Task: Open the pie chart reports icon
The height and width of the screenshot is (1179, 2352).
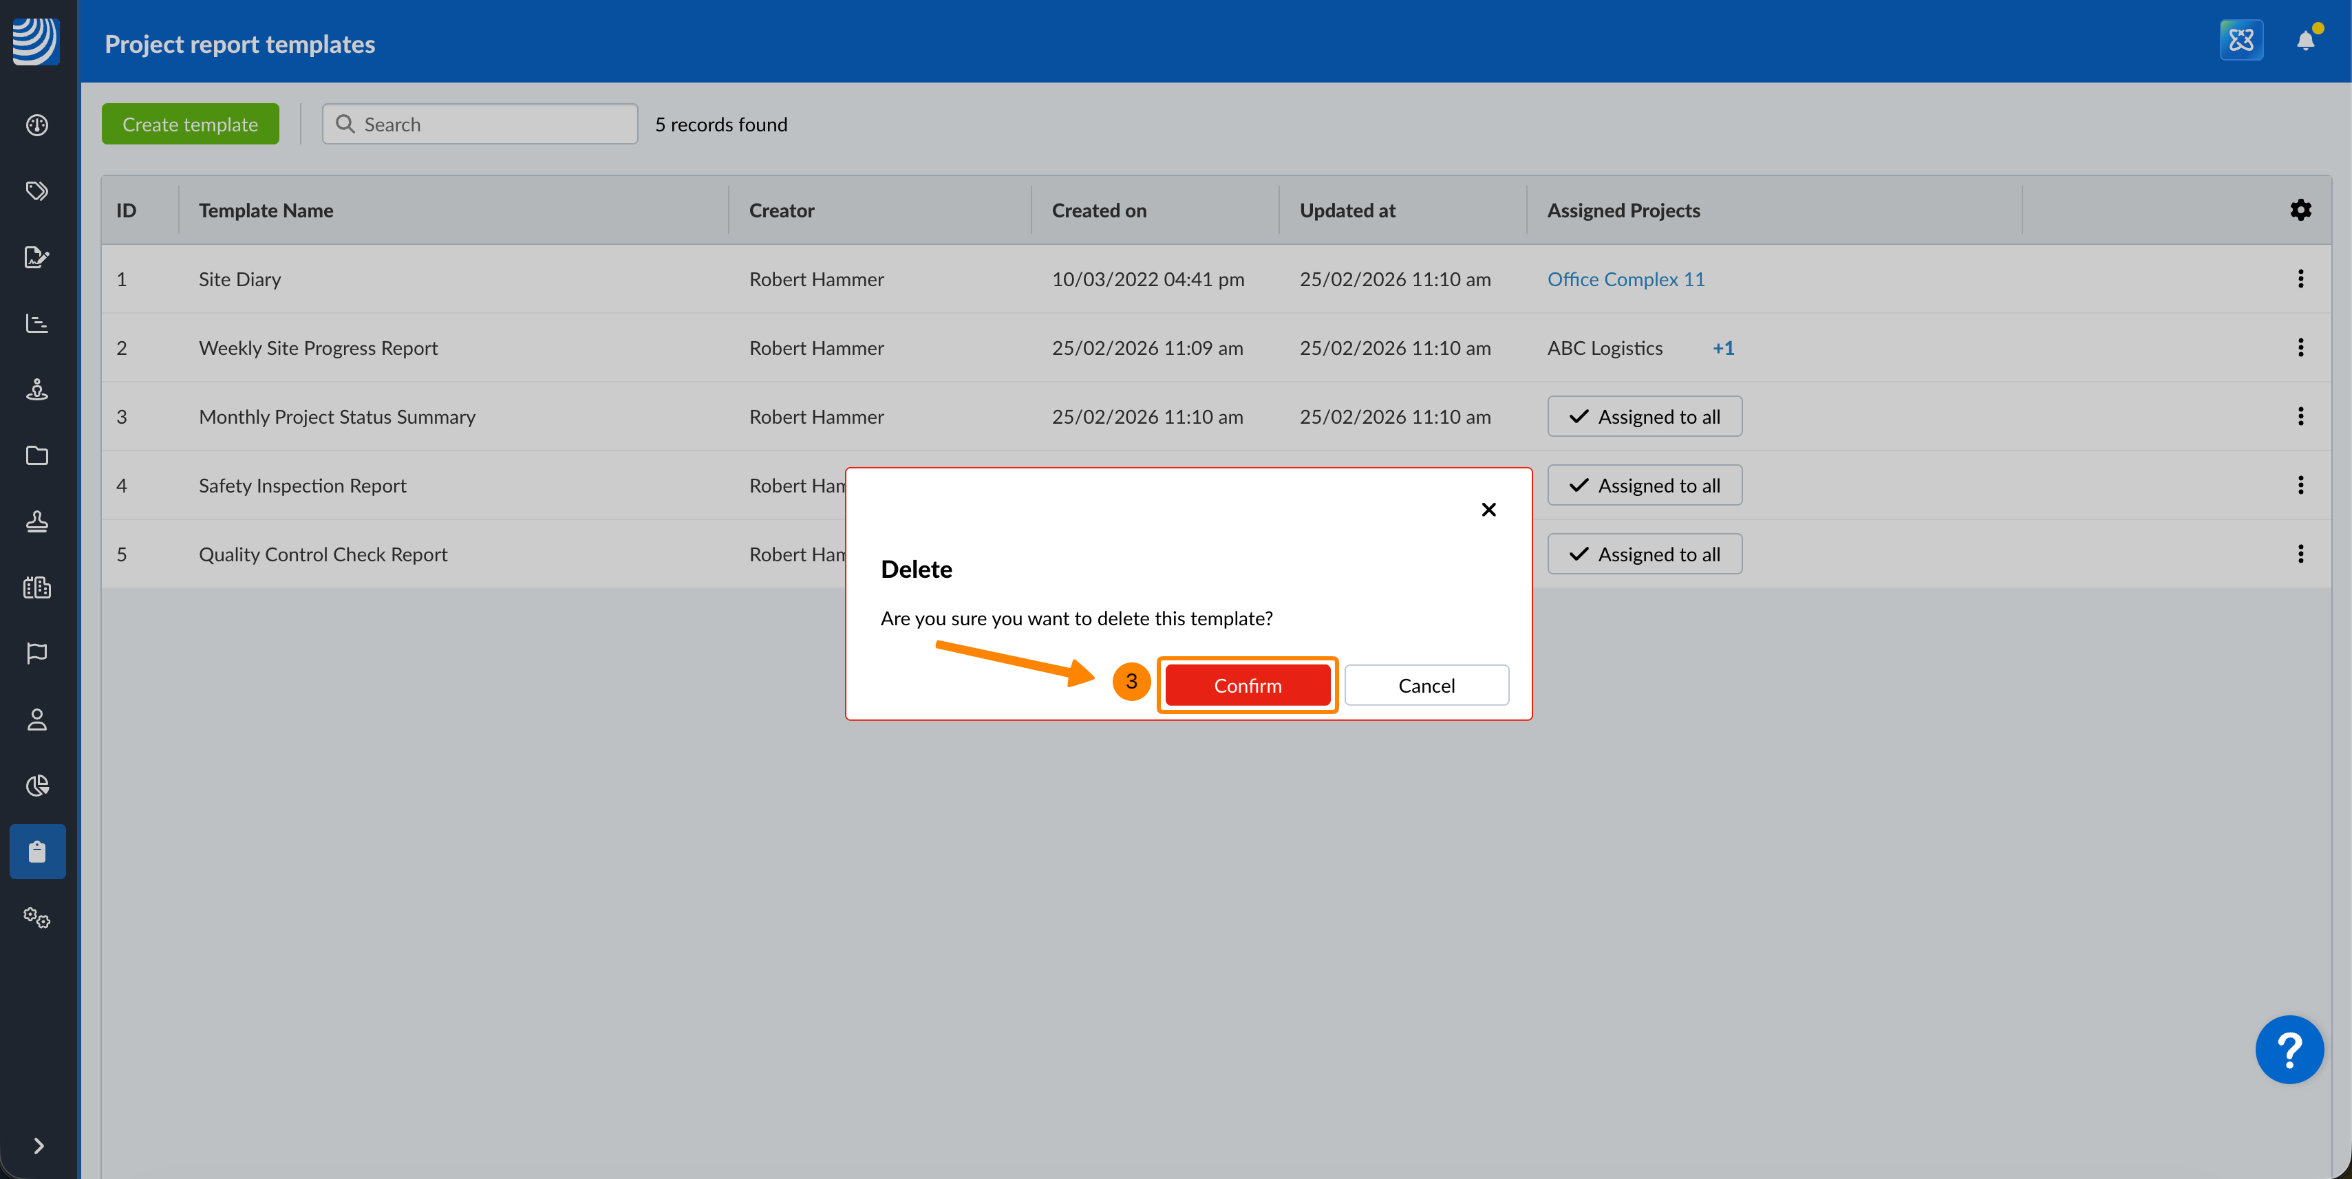Action: click(x=37, y=786)
